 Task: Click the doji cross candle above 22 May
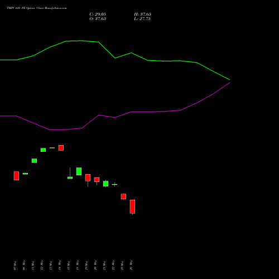tap(114, 184)
